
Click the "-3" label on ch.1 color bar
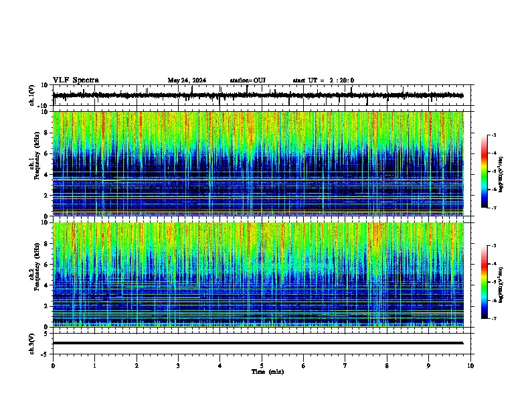click(x=494, y=135)
